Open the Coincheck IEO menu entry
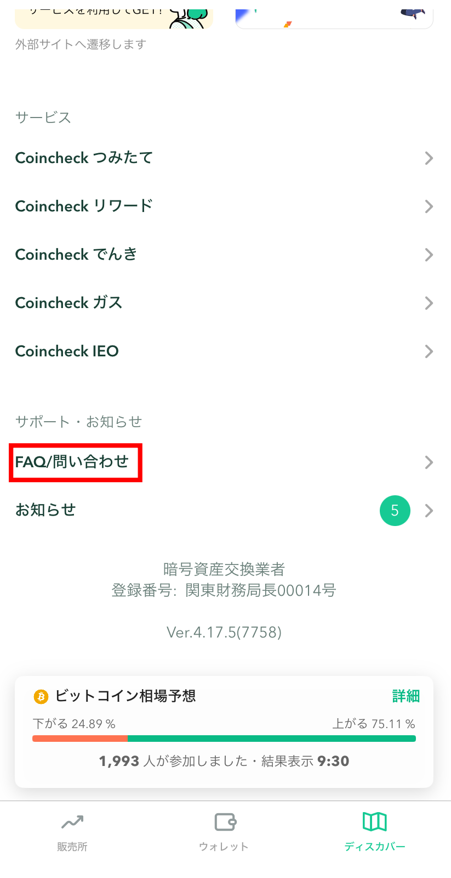 click(x=225, y=351)
